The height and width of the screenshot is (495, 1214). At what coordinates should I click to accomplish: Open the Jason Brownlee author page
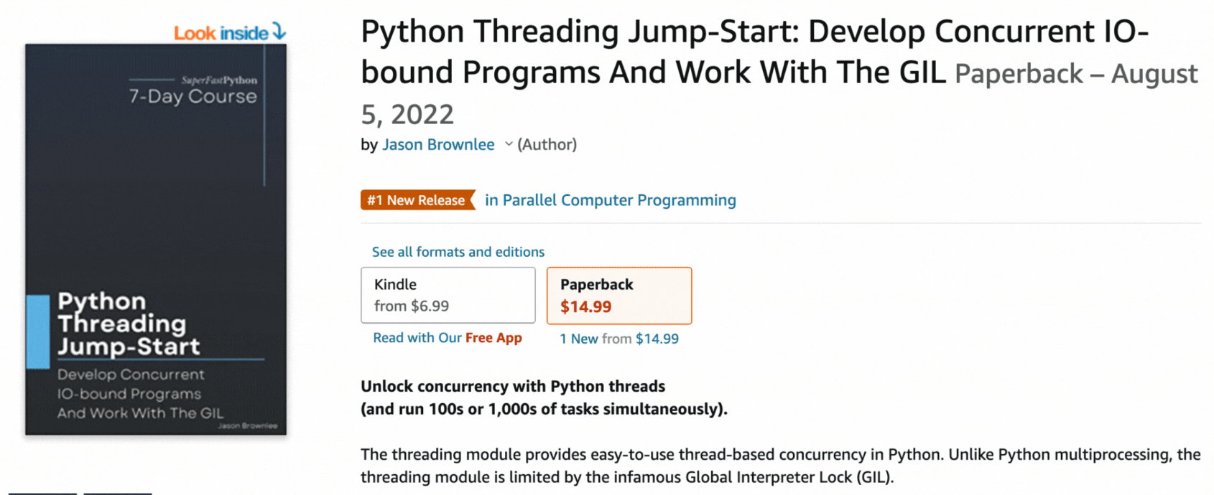click(438, 144)
